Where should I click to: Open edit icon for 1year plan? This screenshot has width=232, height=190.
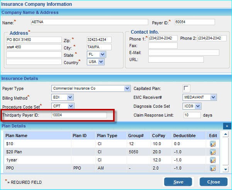tap(212, 160)
